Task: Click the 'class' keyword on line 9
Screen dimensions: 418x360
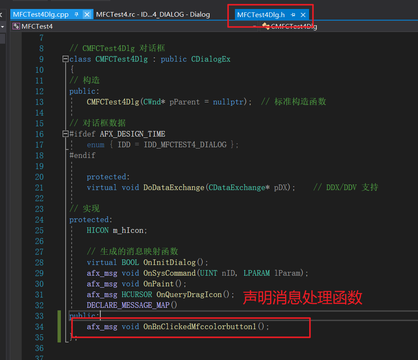Action: click(80, 59)
